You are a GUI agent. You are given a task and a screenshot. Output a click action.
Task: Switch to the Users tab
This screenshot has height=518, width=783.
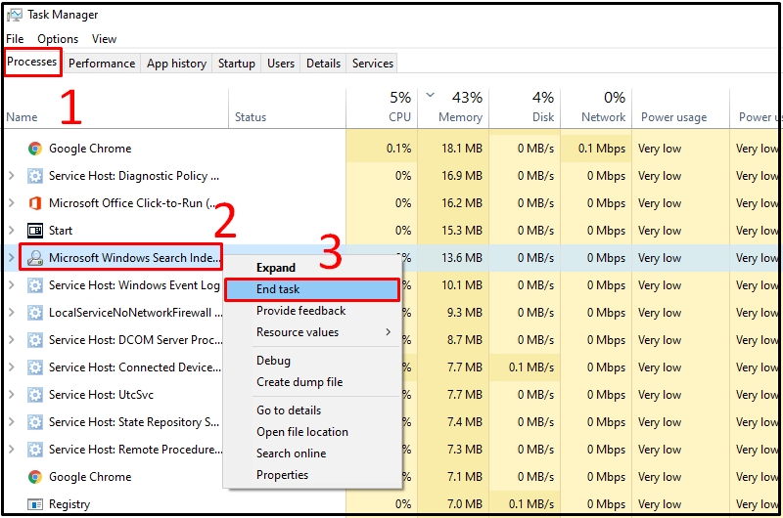281,64
